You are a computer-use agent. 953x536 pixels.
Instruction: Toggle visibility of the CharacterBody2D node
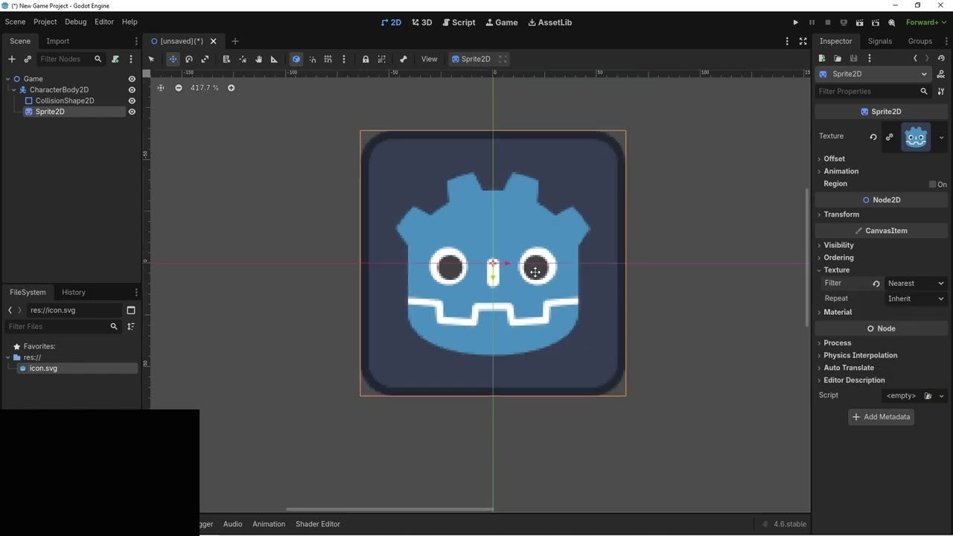(132, 90)
